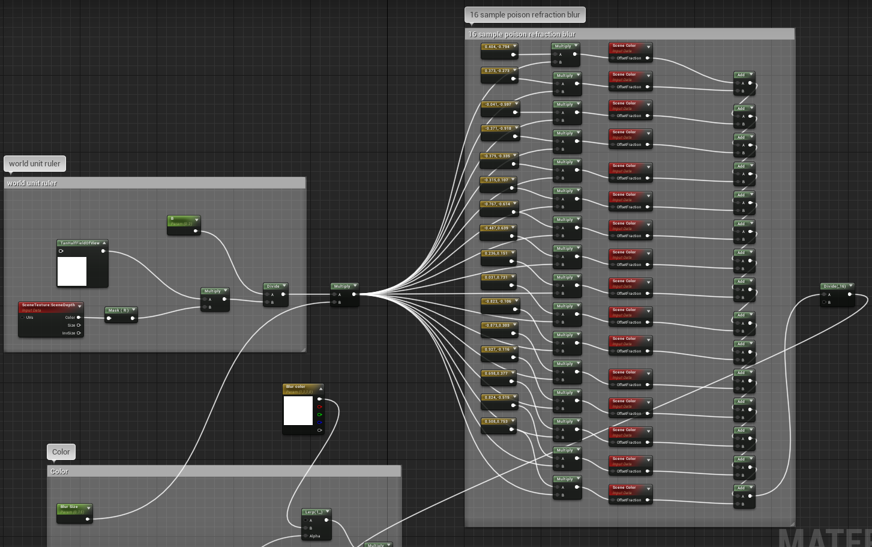Click output pin of 0.373,-0.273 constant
This screenshot has height=547, width=872.
(514, 79)
